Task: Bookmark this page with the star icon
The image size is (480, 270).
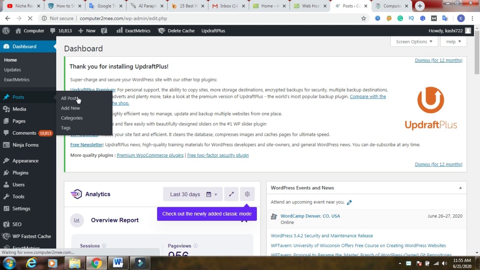Action: (x=363, y=18)
